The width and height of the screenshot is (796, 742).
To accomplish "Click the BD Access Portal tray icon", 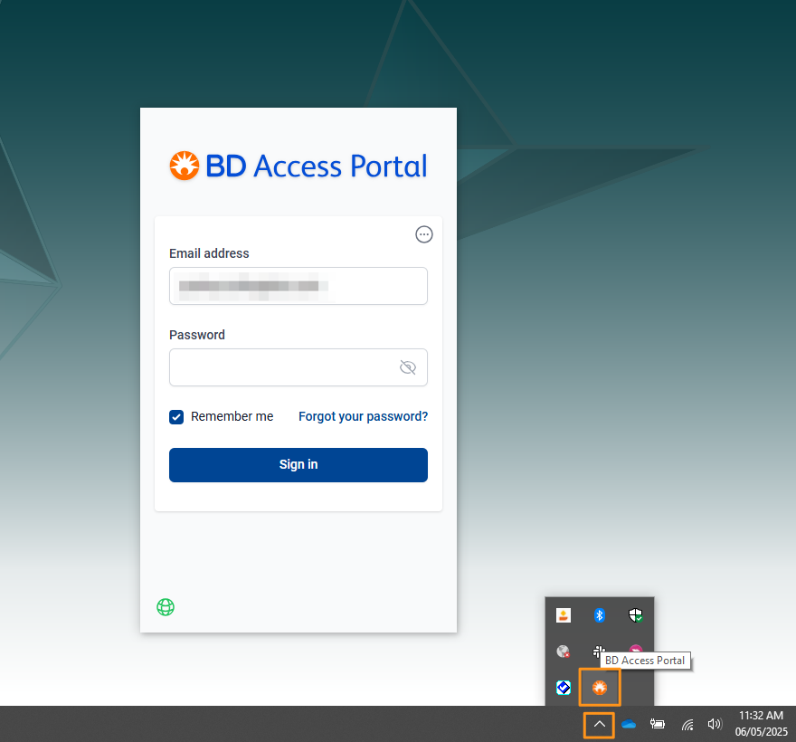I will tap(599, 688).
